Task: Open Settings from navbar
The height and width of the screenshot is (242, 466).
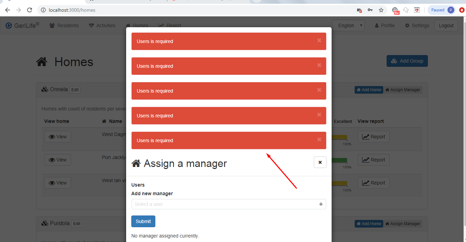Action: (417, 25)
